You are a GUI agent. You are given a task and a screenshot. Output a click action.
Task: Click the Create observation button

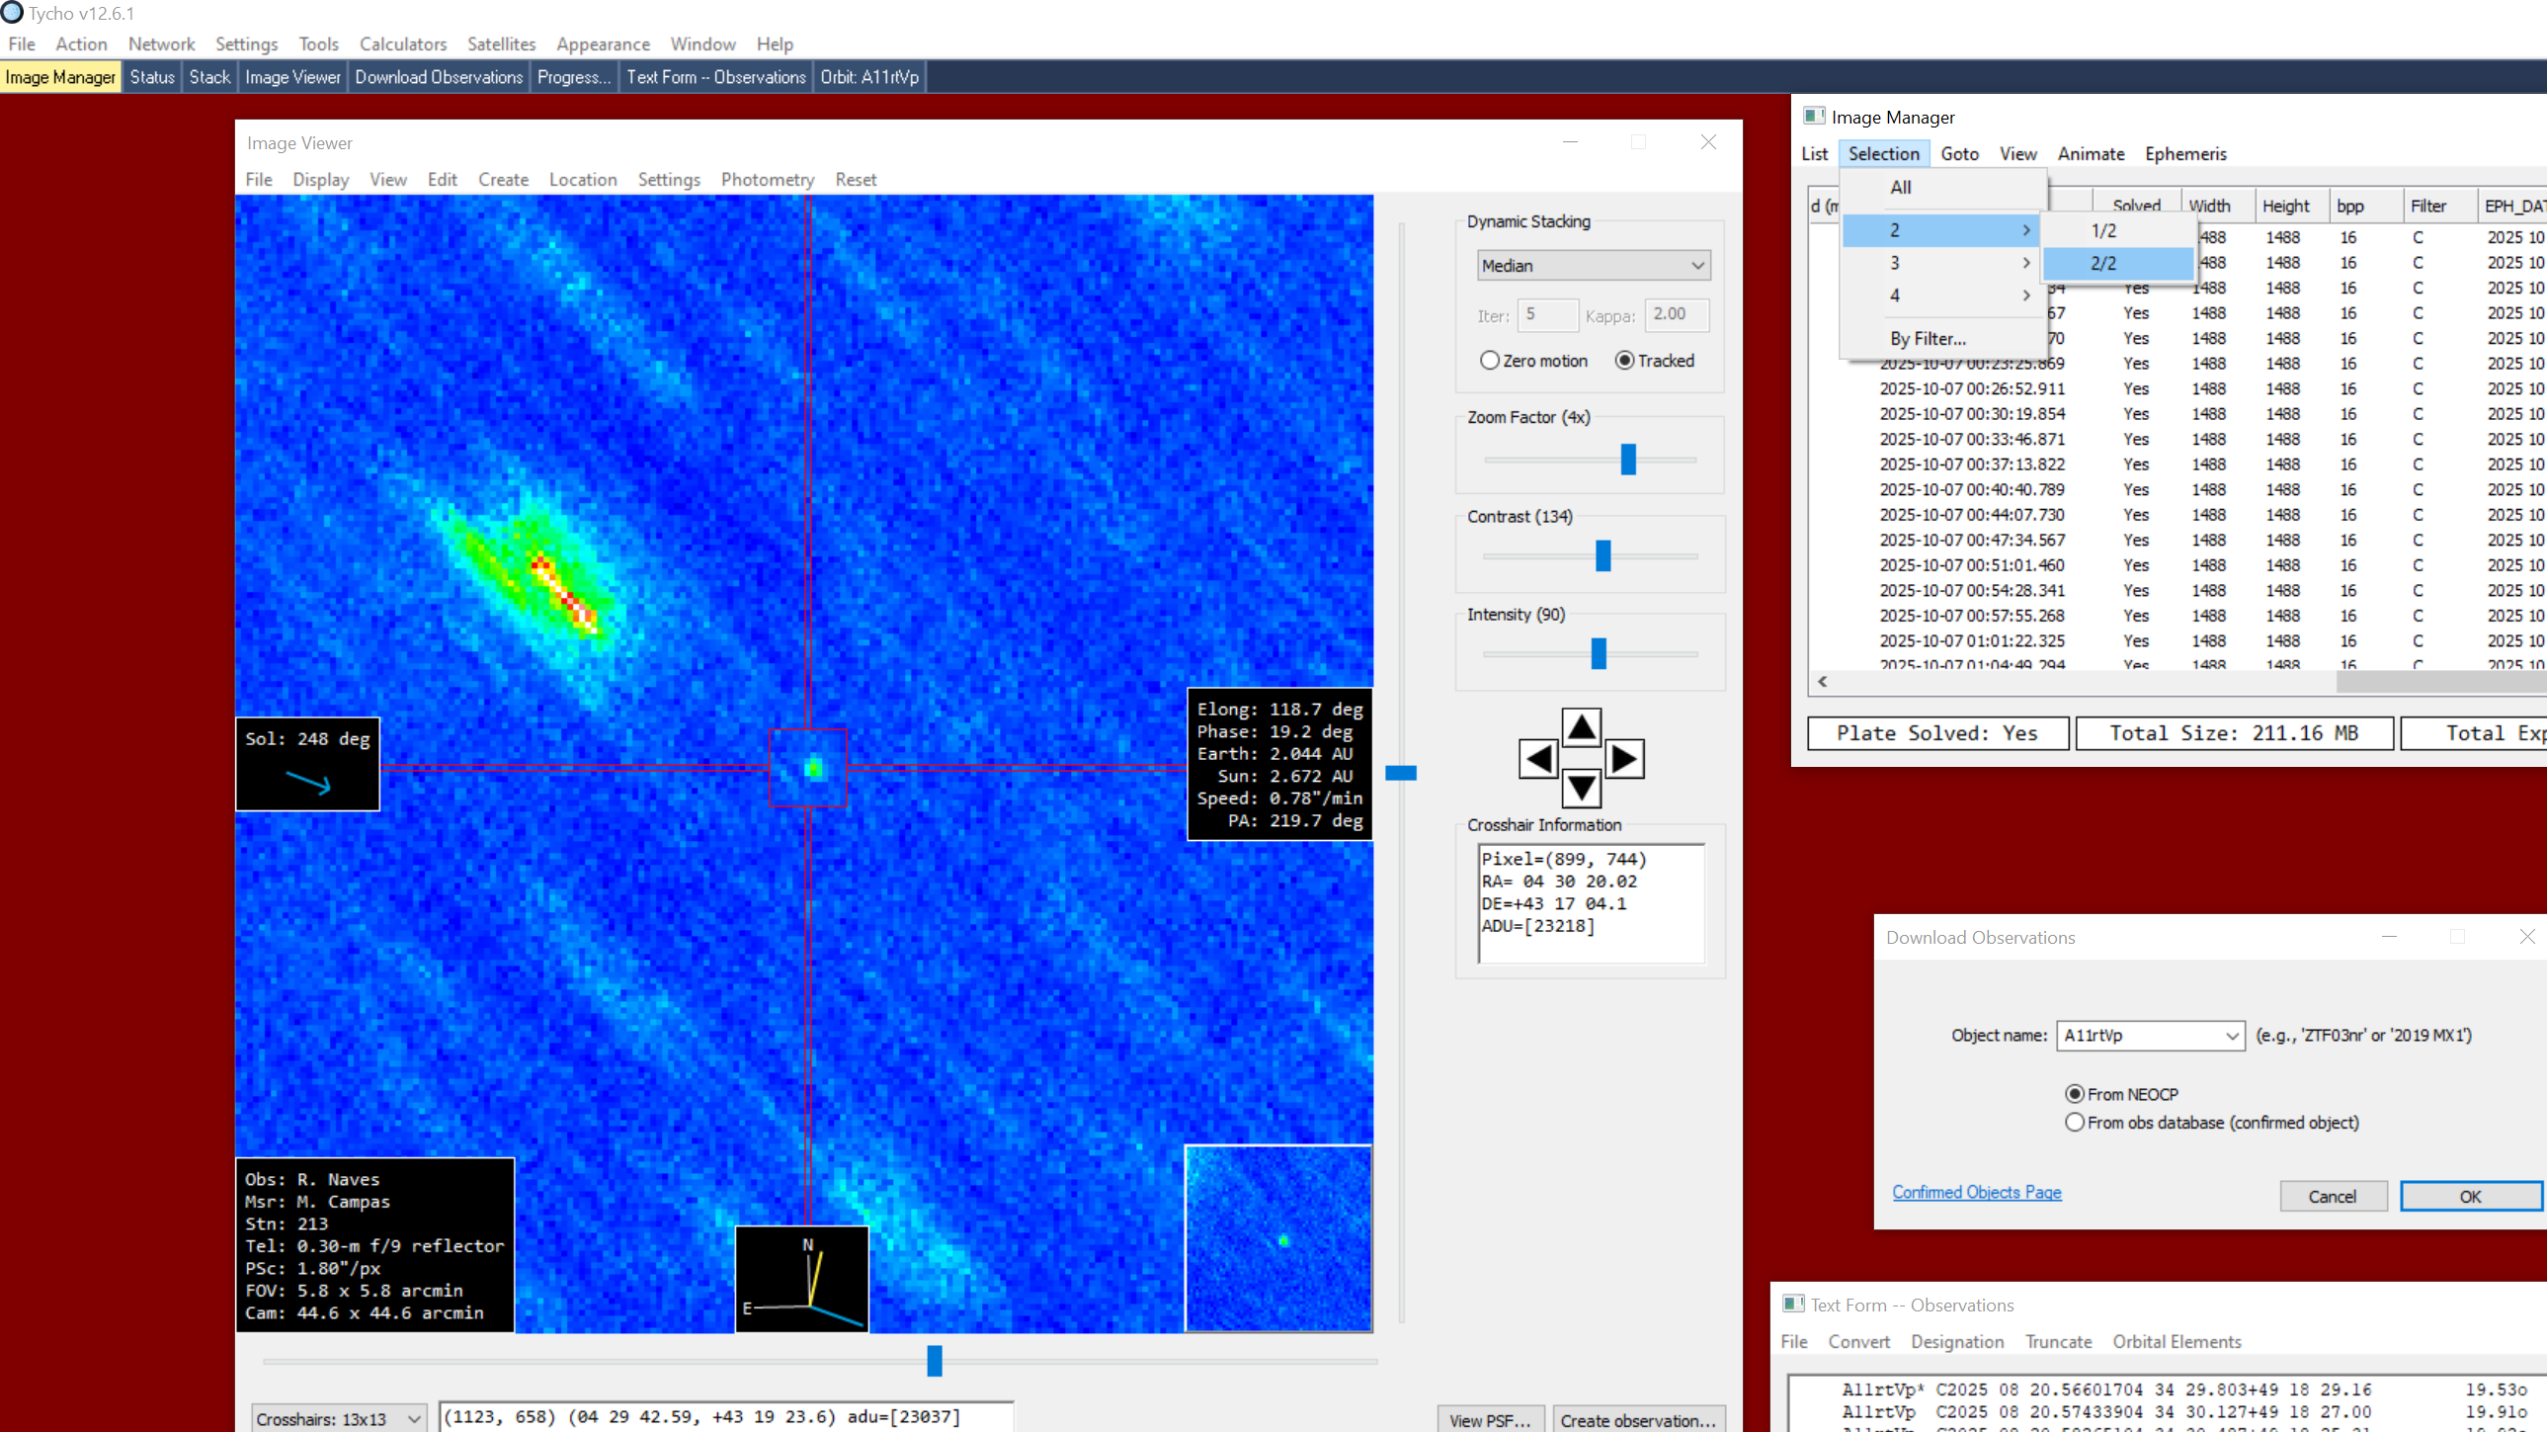[1637, 1420]
